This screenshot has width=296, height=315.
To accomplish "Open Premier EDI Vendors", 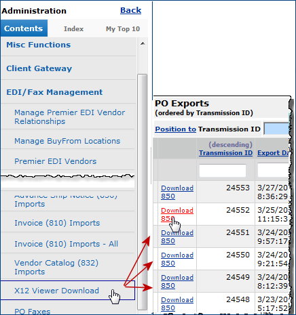I will (56, 161).
